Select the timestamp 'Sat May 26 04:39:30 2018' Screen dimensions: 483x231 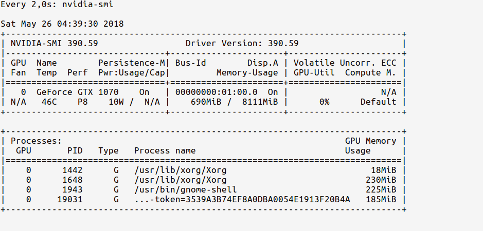click(62, 24)
